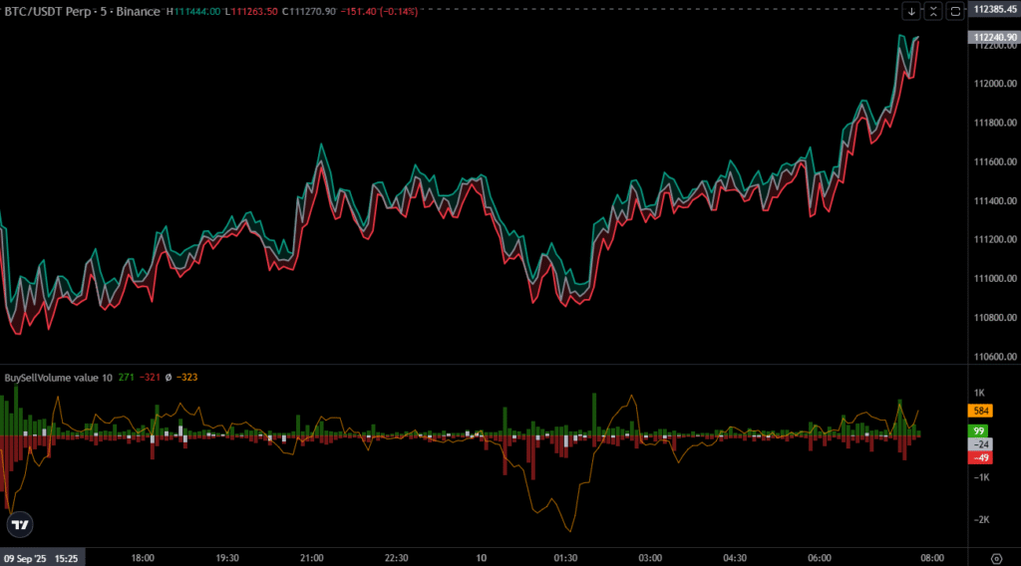Click the 09 Sep '25 15:25 date label
The image size is (1021, 566).
pyautogui.click(x=42, y=558)
